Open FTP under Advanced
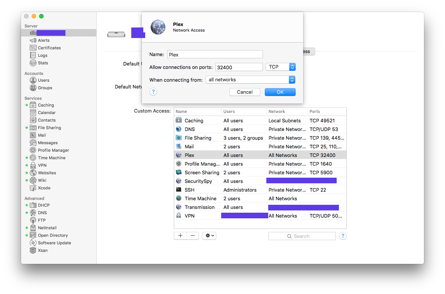 [x=41, y=220]
